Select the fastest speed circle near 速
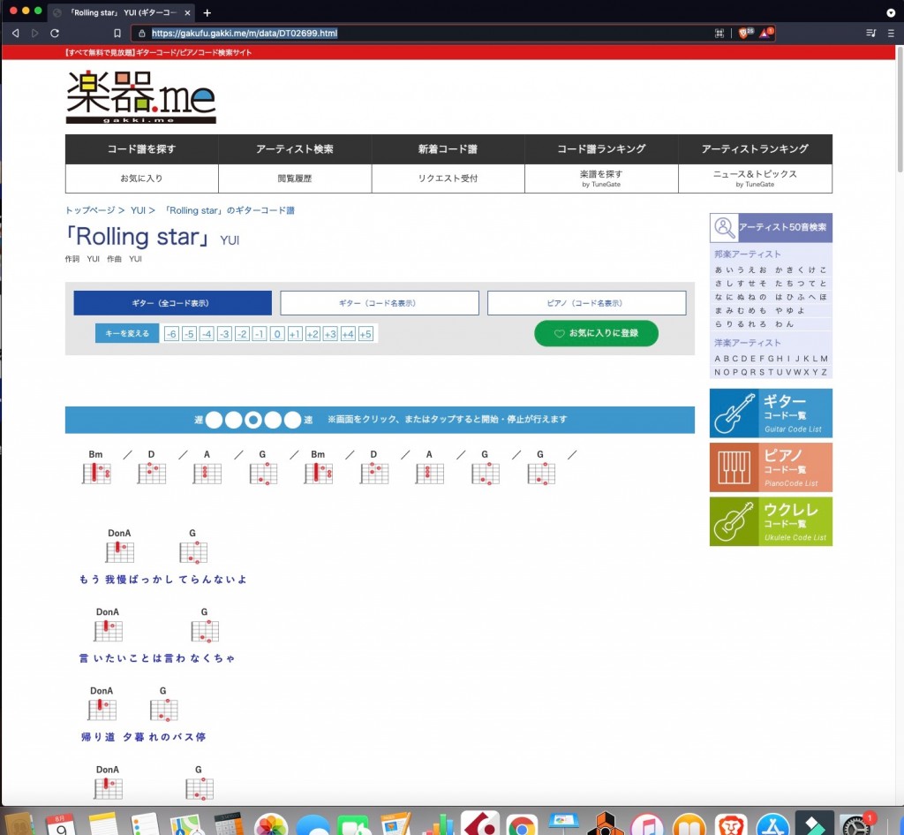This screenshot has height=835, width=904. [x=291, y=420]
